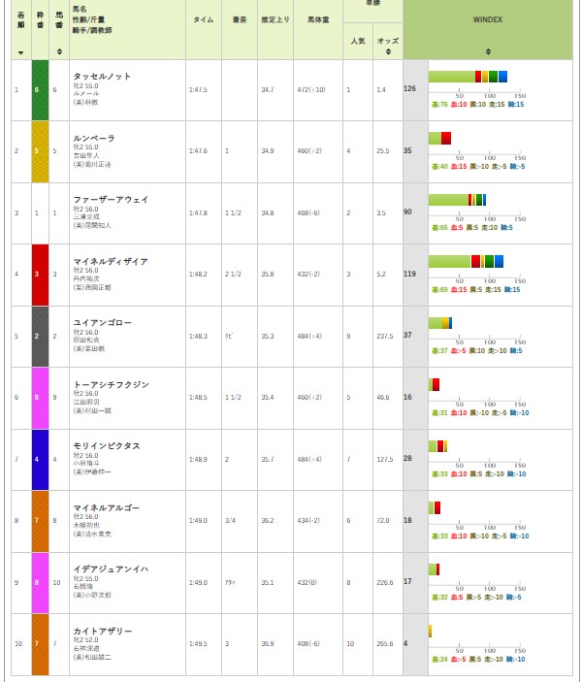Click the sort arrow under 着順 header

point(21,52)
